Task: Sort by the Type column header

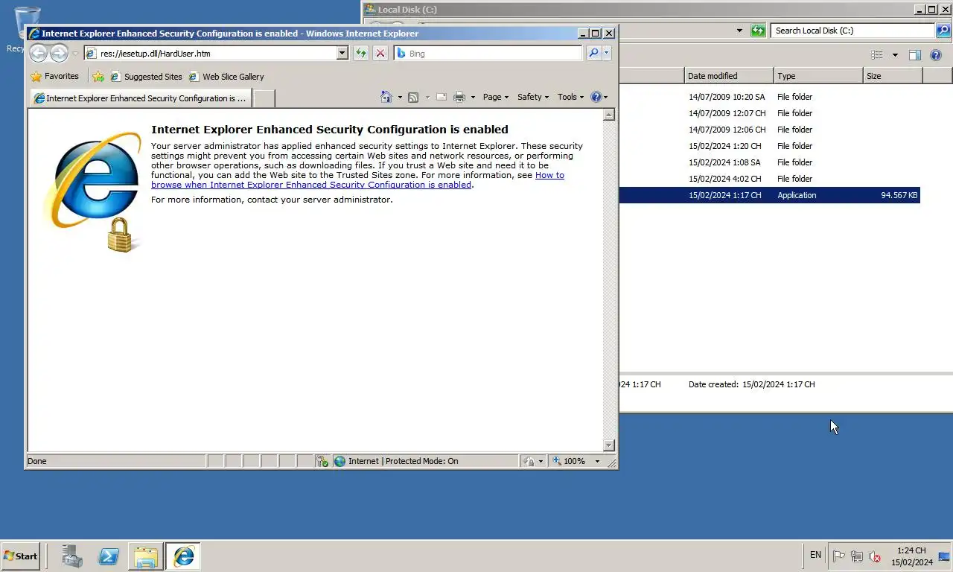Action: pos(818,76)
